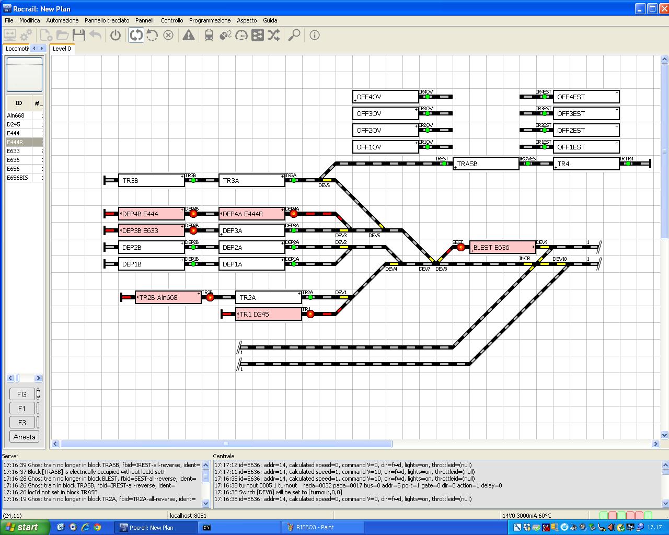669x535 pixels.
Task: Select locomotive Aln668 in the list
Action: (x=25, y=115)
